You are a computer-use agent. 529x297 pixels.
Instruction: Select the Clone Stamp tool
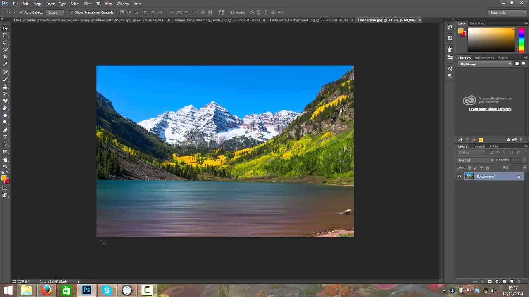click(5, 86)
